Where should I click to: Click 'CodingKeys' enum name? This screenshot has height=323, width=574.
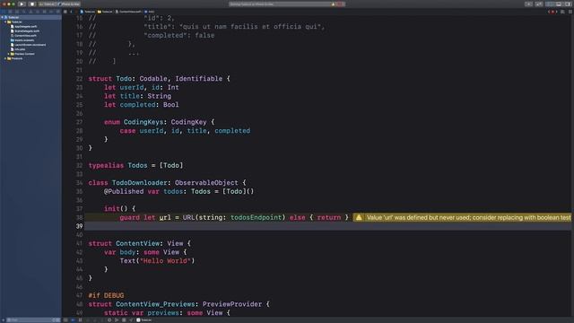click(x=143, y=122)
